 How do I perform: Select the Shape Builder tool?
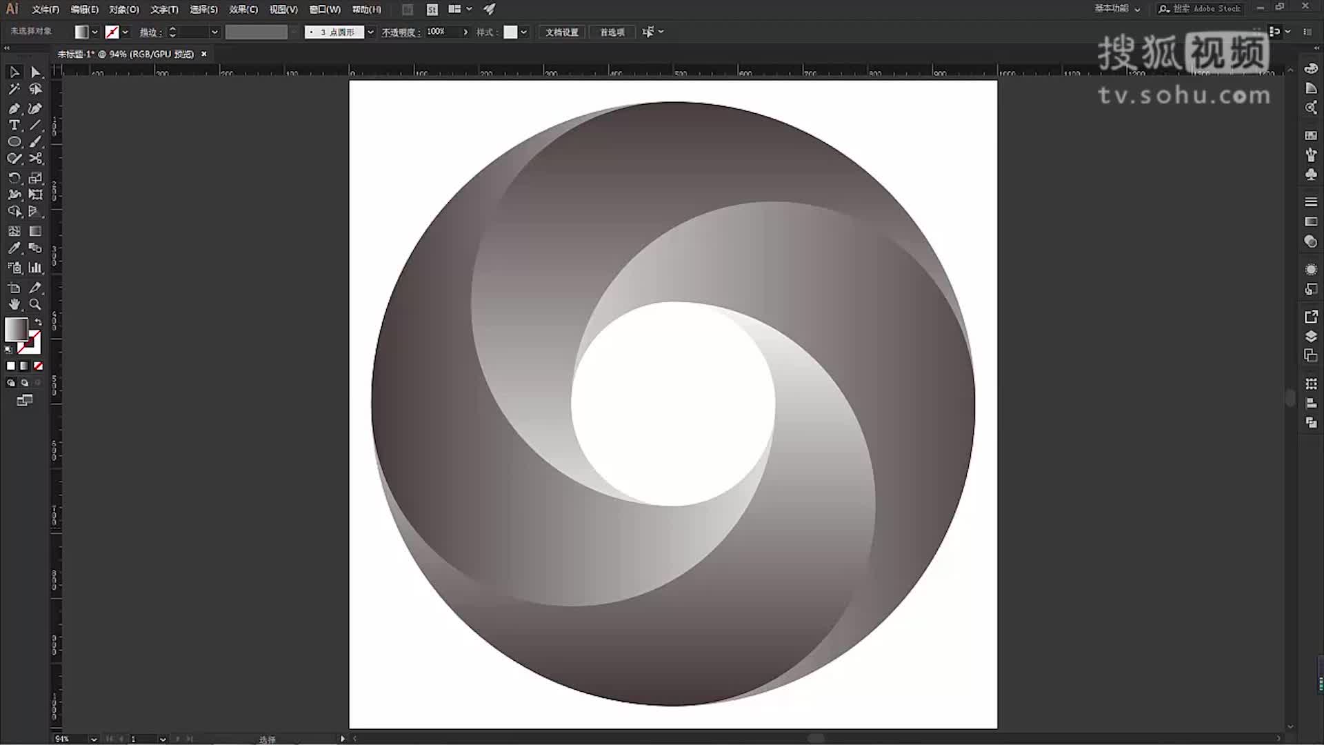(x=14, y=211)
